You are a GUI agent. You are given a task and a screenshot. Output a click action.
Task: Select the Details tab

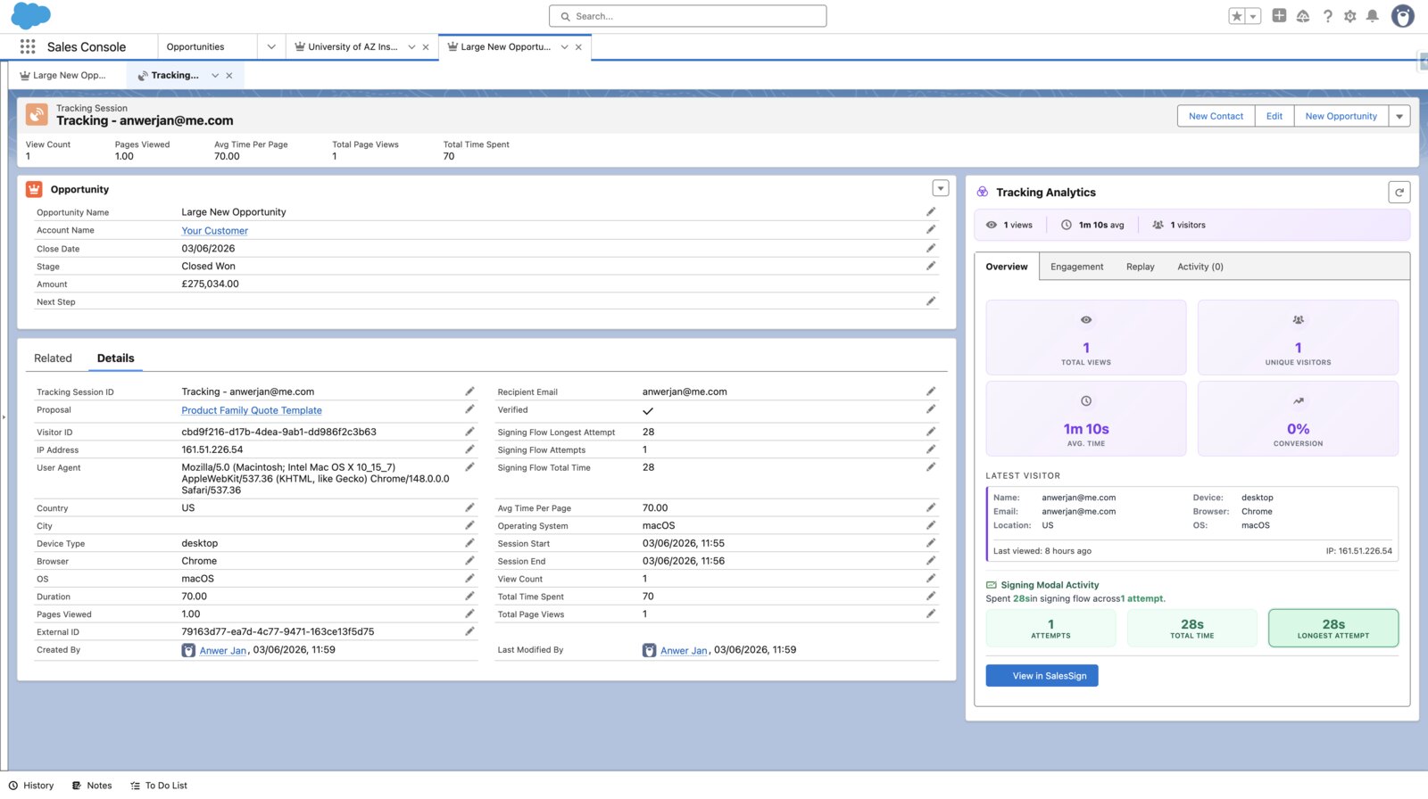[x=115, y=358]
